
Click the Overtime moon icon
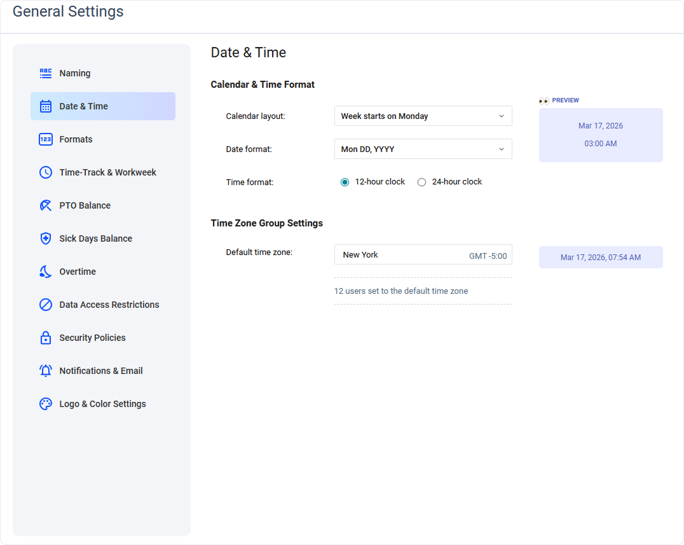45,272
